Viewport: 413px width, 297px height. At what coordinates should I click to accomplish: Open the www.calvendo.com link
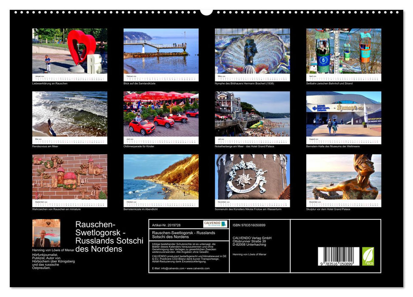tap(197, 268)
